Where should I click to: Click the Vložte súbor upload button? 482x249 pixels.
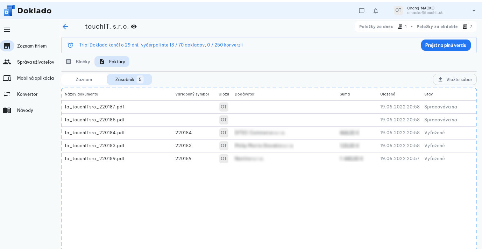(455, 79)
